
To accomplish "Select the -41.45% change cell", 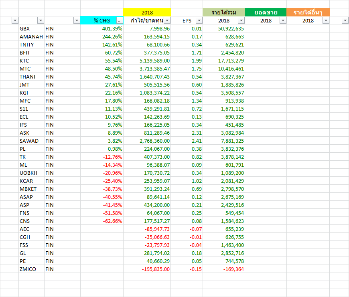I will (x=102, y=205).
